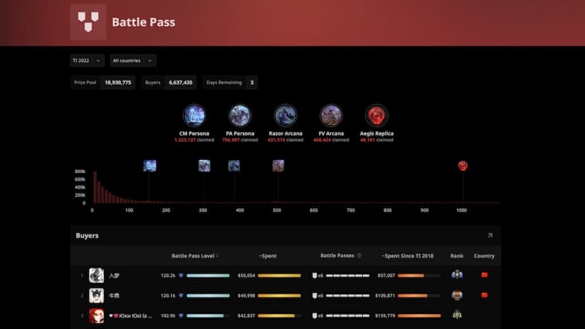Open the TI 2022 event dropdown
Image resolution: width=585 pixels, height=329 pixels.
(x=87, y=61)
